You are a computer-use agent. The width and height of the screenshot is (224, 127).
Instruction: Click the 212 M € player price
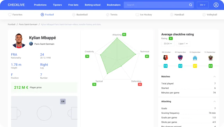[x=21, y=88]
